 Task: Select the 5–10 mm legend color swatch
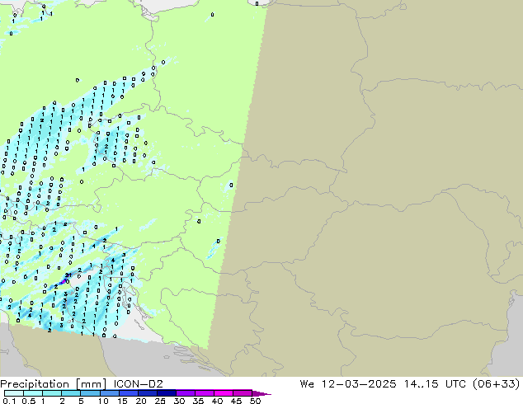[90, 393]
